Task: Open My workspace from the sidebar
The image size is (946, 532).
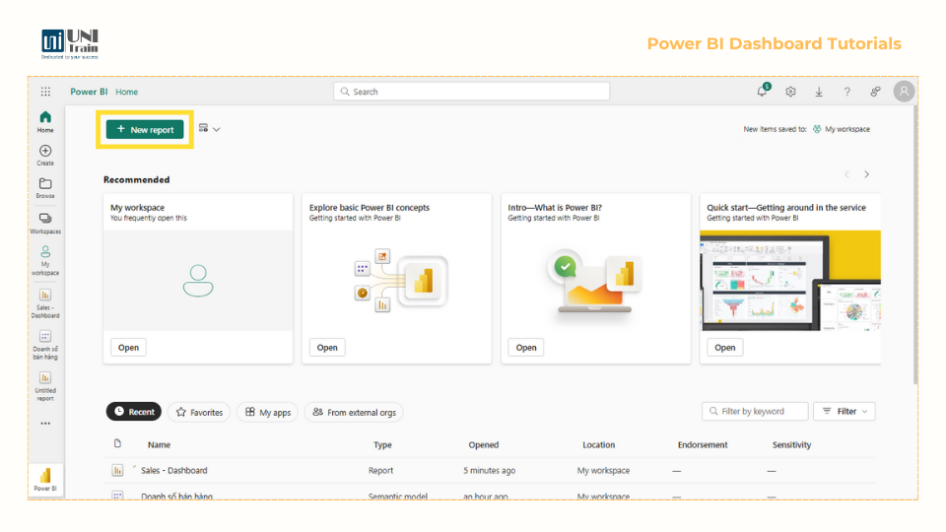Action: coord(45,260)
